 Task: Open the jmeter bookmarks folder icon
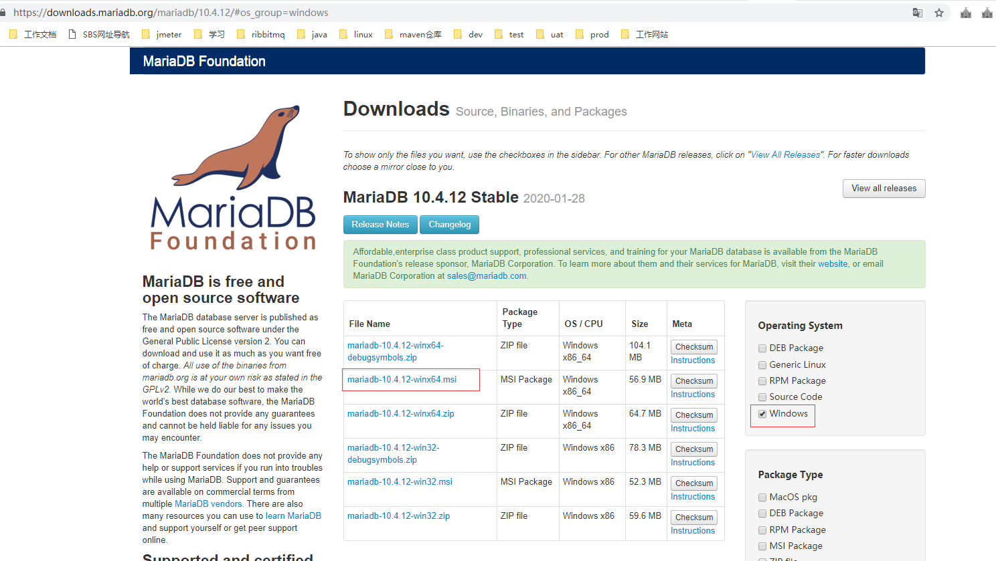point(146,34)
